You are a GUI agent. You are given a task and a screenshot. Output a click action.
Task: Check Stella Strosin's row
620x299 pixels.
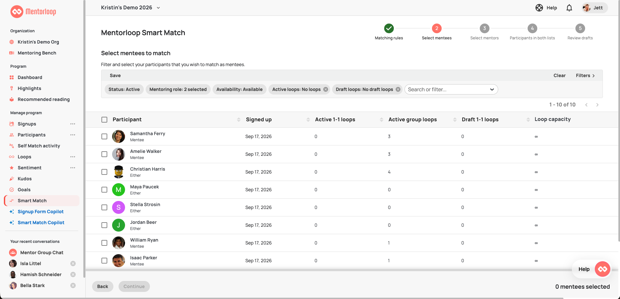click(104, 207)
